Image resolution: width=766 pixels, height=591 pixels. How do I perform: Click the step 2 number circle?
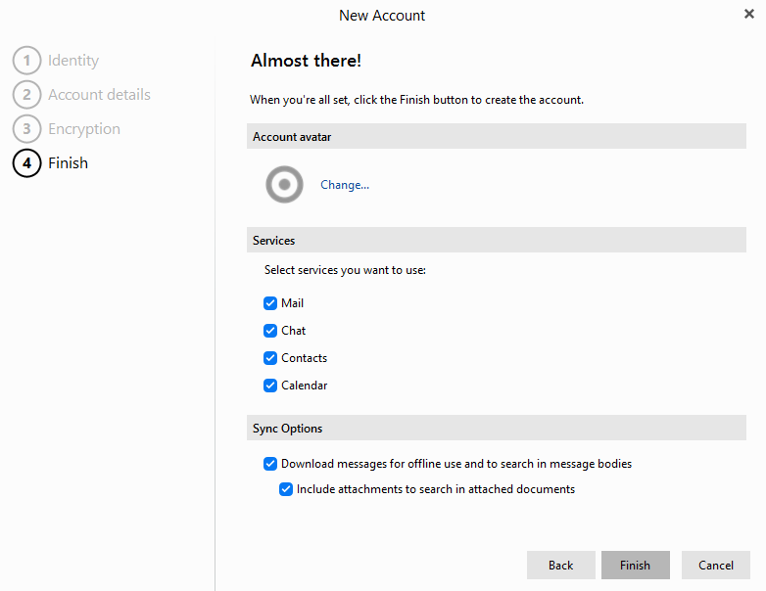tap(26, 95)
